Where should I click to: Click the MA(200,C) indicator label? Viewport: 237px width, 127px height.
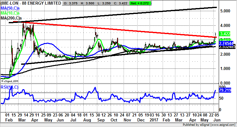pos(11,19)
